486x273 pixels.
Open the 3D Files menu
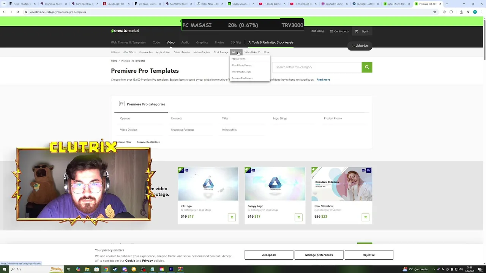pos(236,42)
